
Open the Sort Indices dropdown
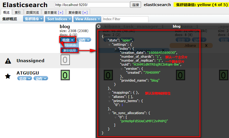pyautogui.click(x=59, y=19)
